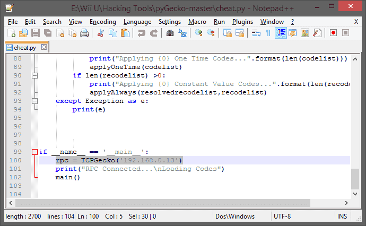Open the Window menu
The height and width of the screenshot is (226, 366).
point(272,22)
